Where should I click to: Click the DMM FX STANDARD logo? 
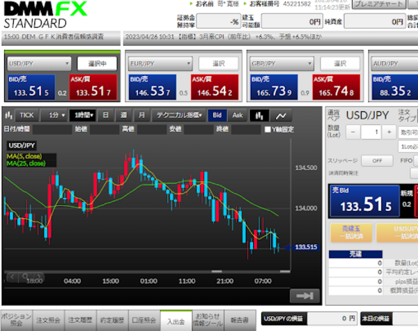coord(45,15)
